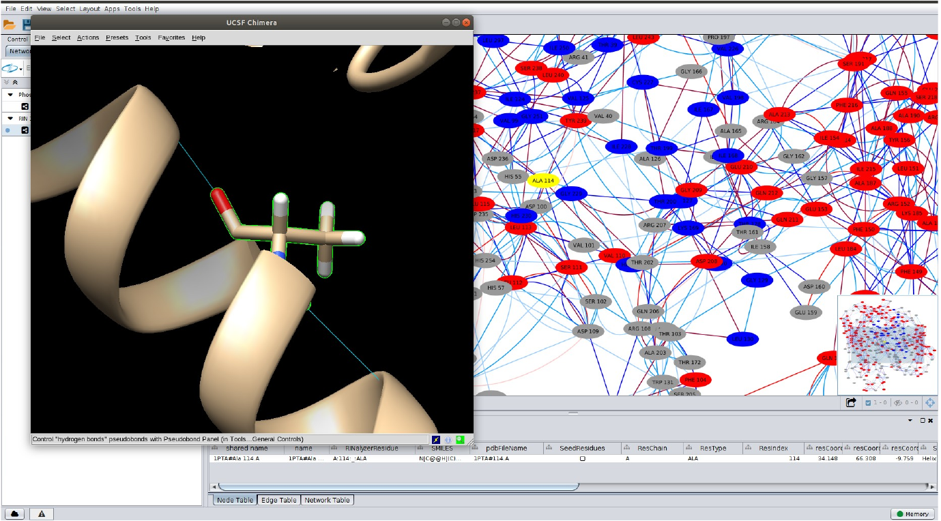Select the THR 202 node
Screen dimensions: 941x521
[x=642, y=263]
